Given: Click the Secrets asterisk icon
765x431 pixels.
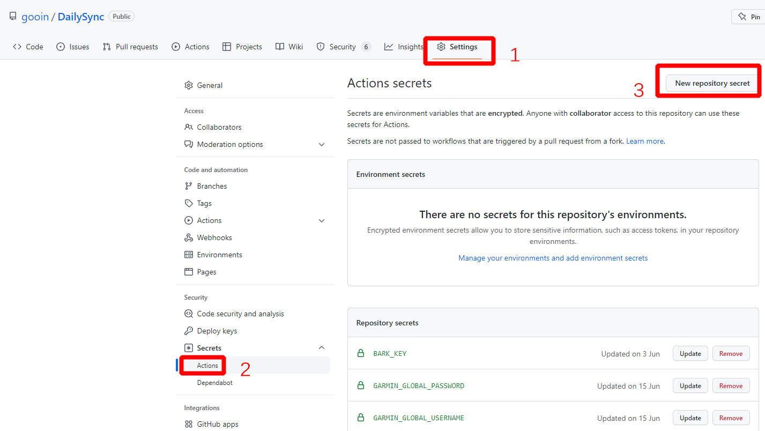Looking at the screenshot, I should point(189,348).
